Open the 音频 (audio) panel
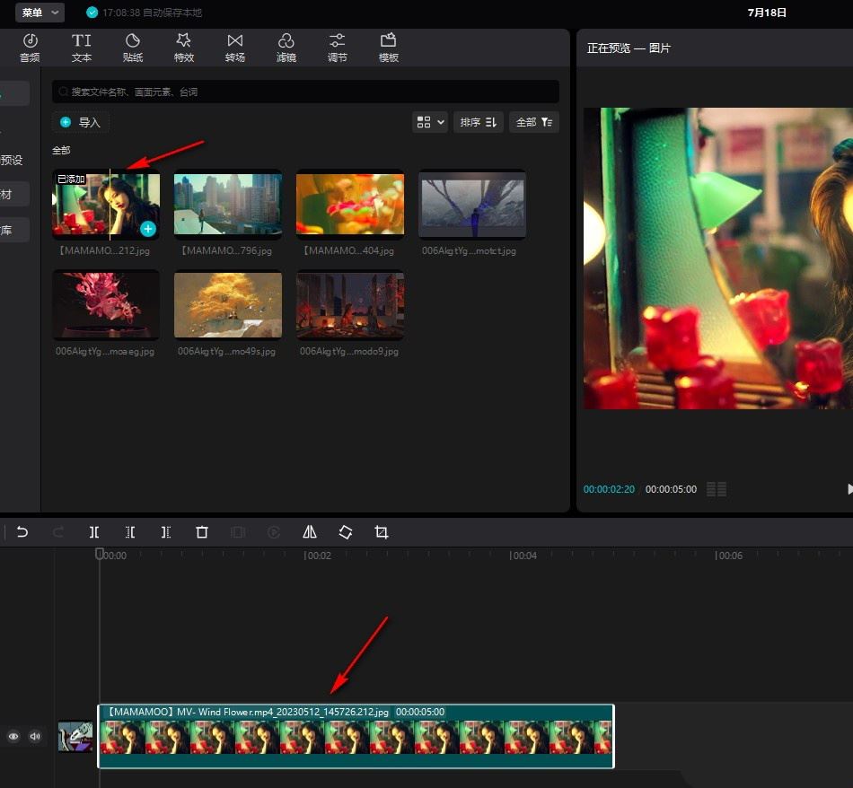 [30, 48]
